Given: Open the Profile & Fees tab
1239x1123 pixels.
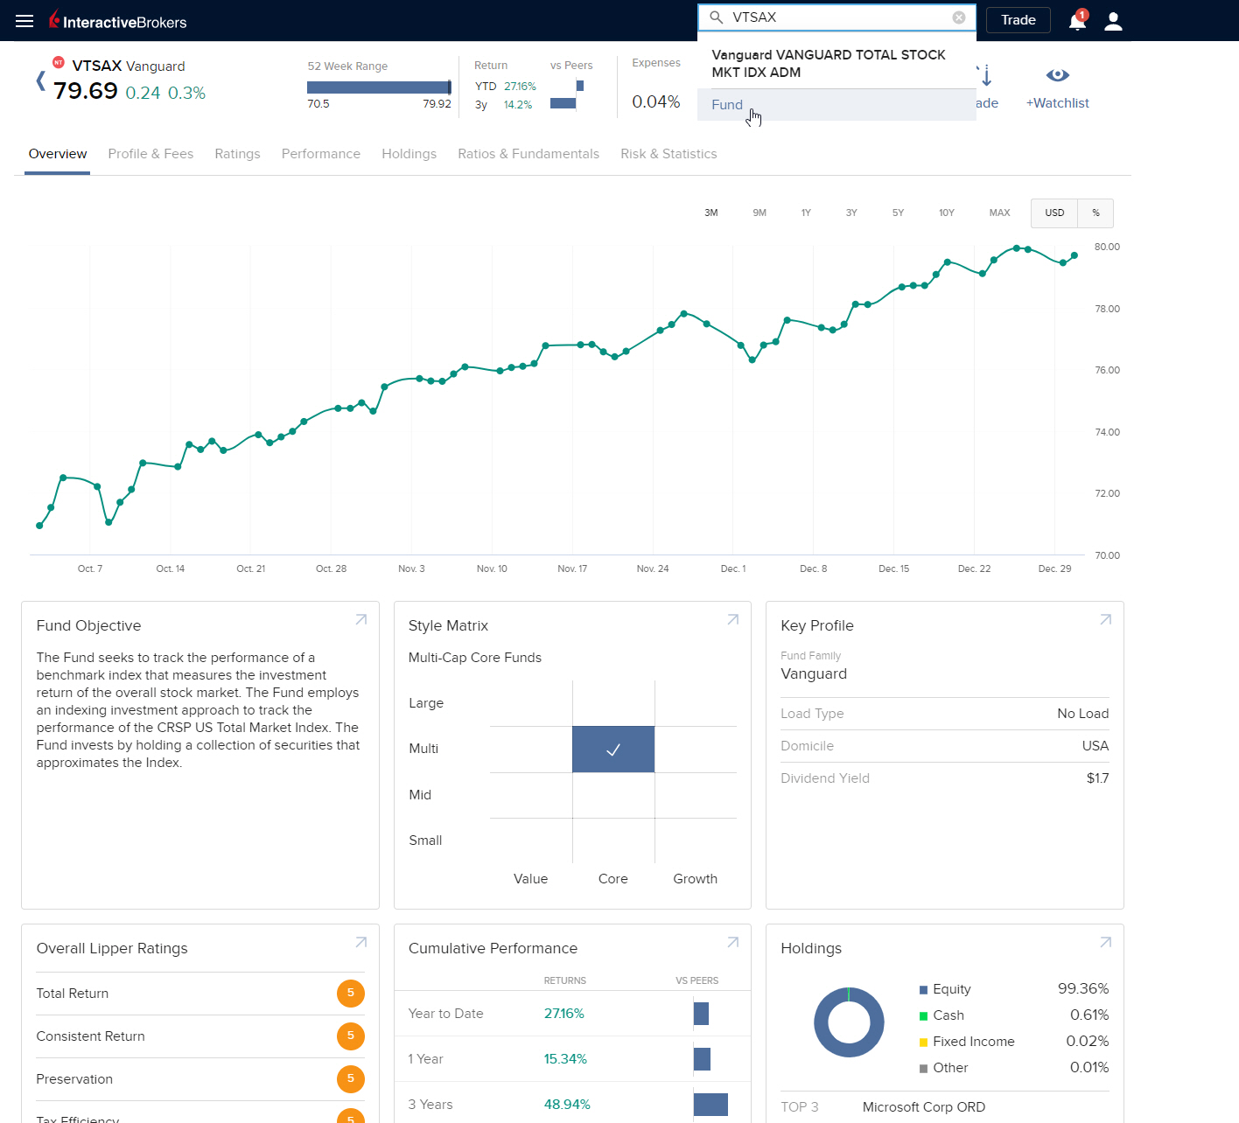Looking at the screenshot, I should click(150, 154).
